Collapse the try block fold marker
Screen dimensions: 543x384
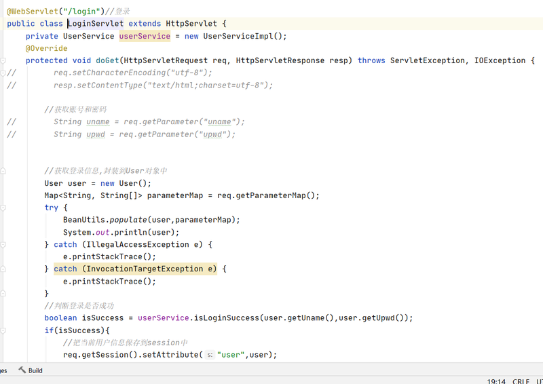point(3,208)
